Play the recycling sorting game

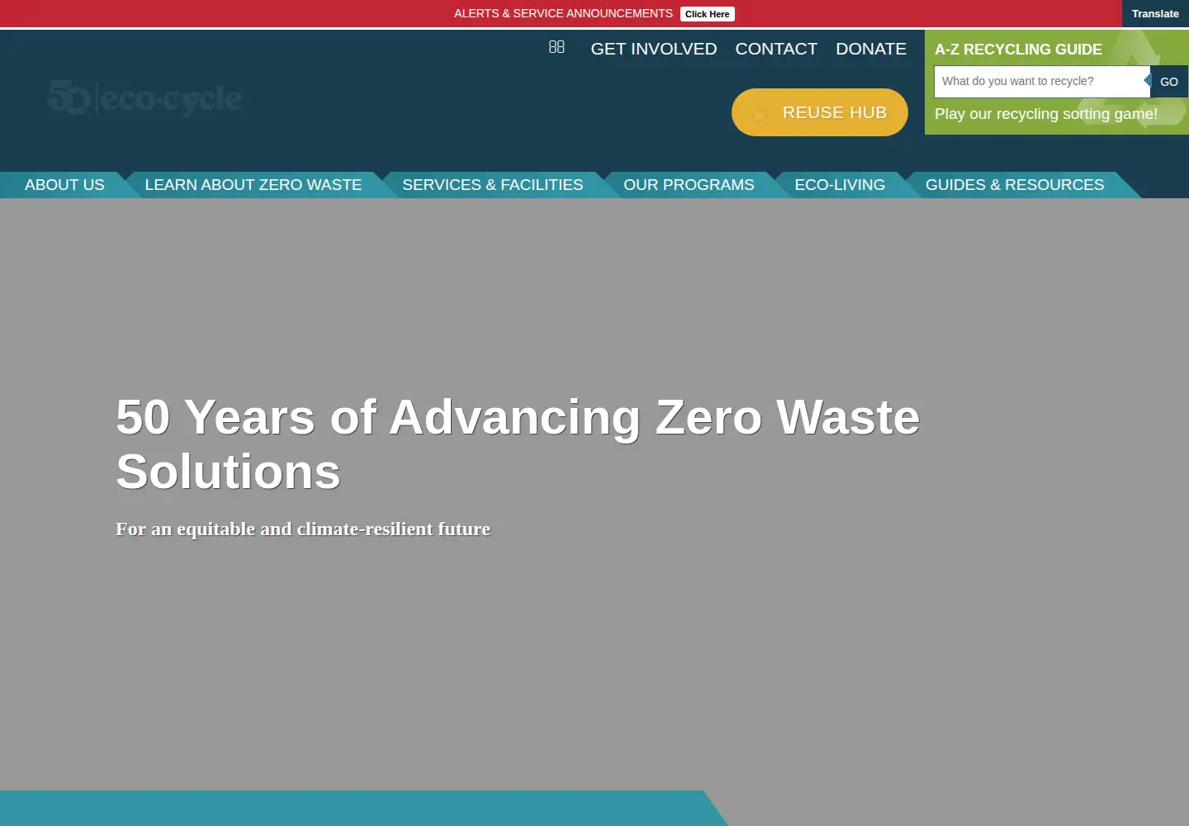(x=1046, y=114)
